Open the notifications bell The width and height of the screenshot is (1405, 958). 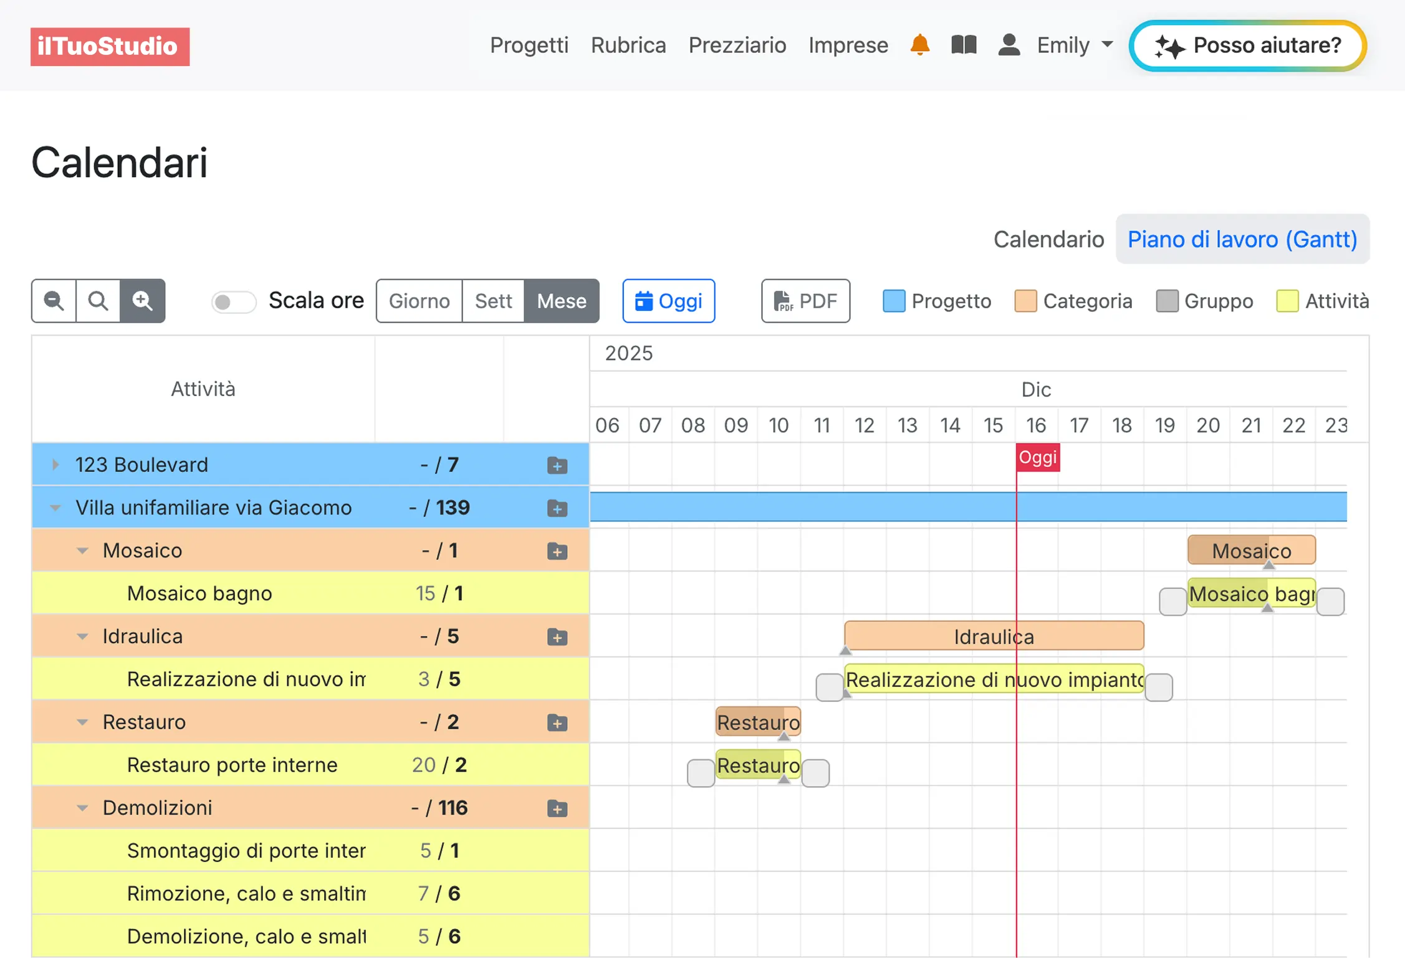pyautogui.click(x=919, y=44)
